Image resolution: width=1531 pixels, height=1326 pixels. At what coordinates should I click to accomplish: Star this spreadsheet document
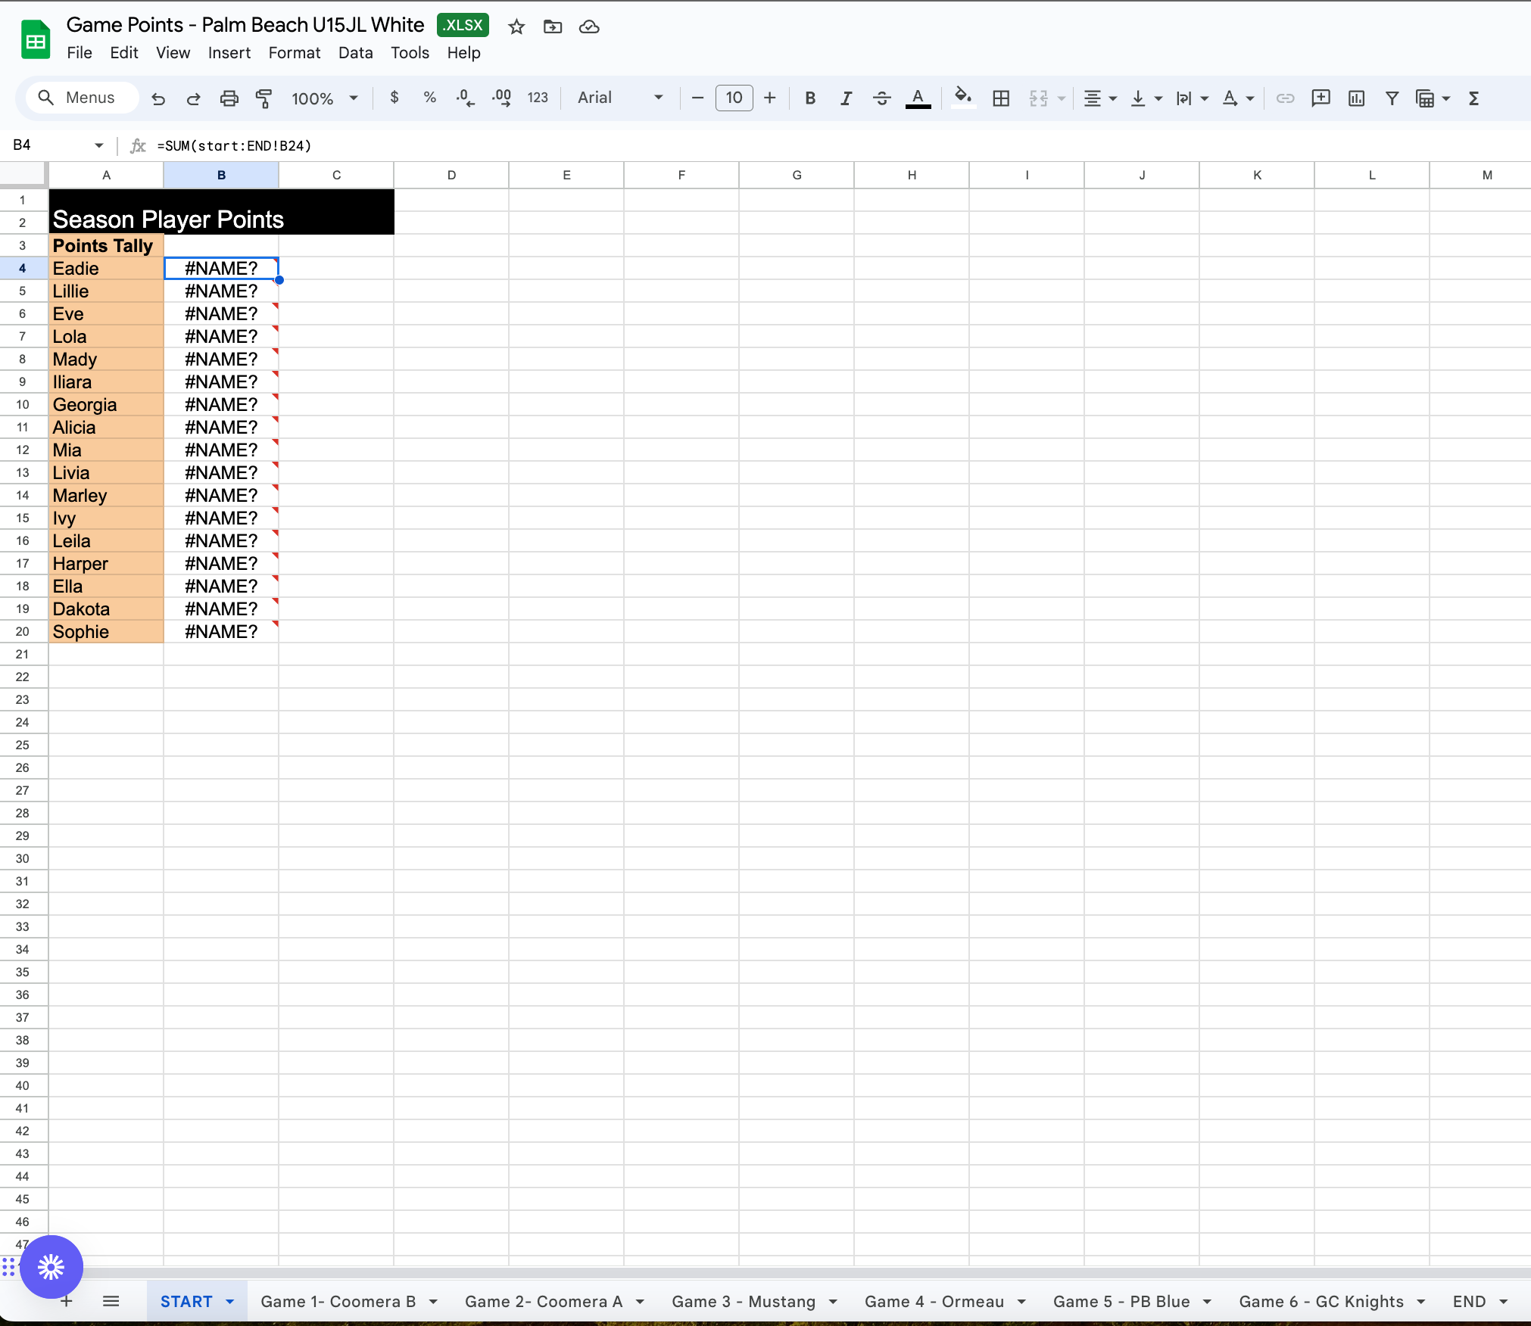tap(516, 27)
